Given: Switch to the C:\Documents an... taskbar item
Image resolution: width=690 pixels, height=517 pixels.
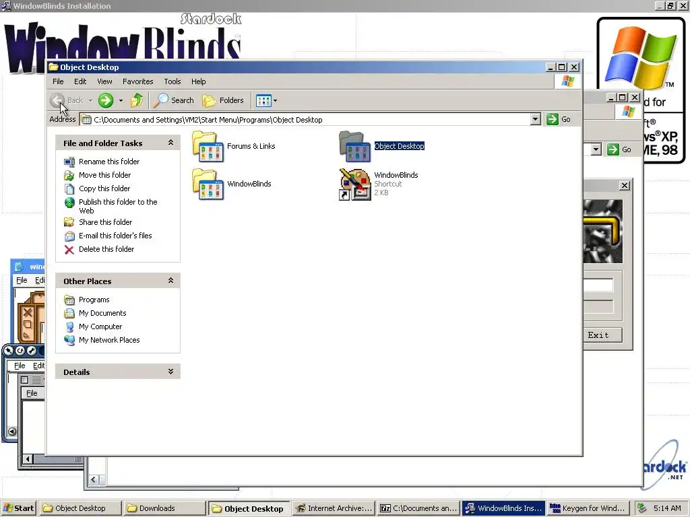Looking at the screenshot, I should click(419, 508).
